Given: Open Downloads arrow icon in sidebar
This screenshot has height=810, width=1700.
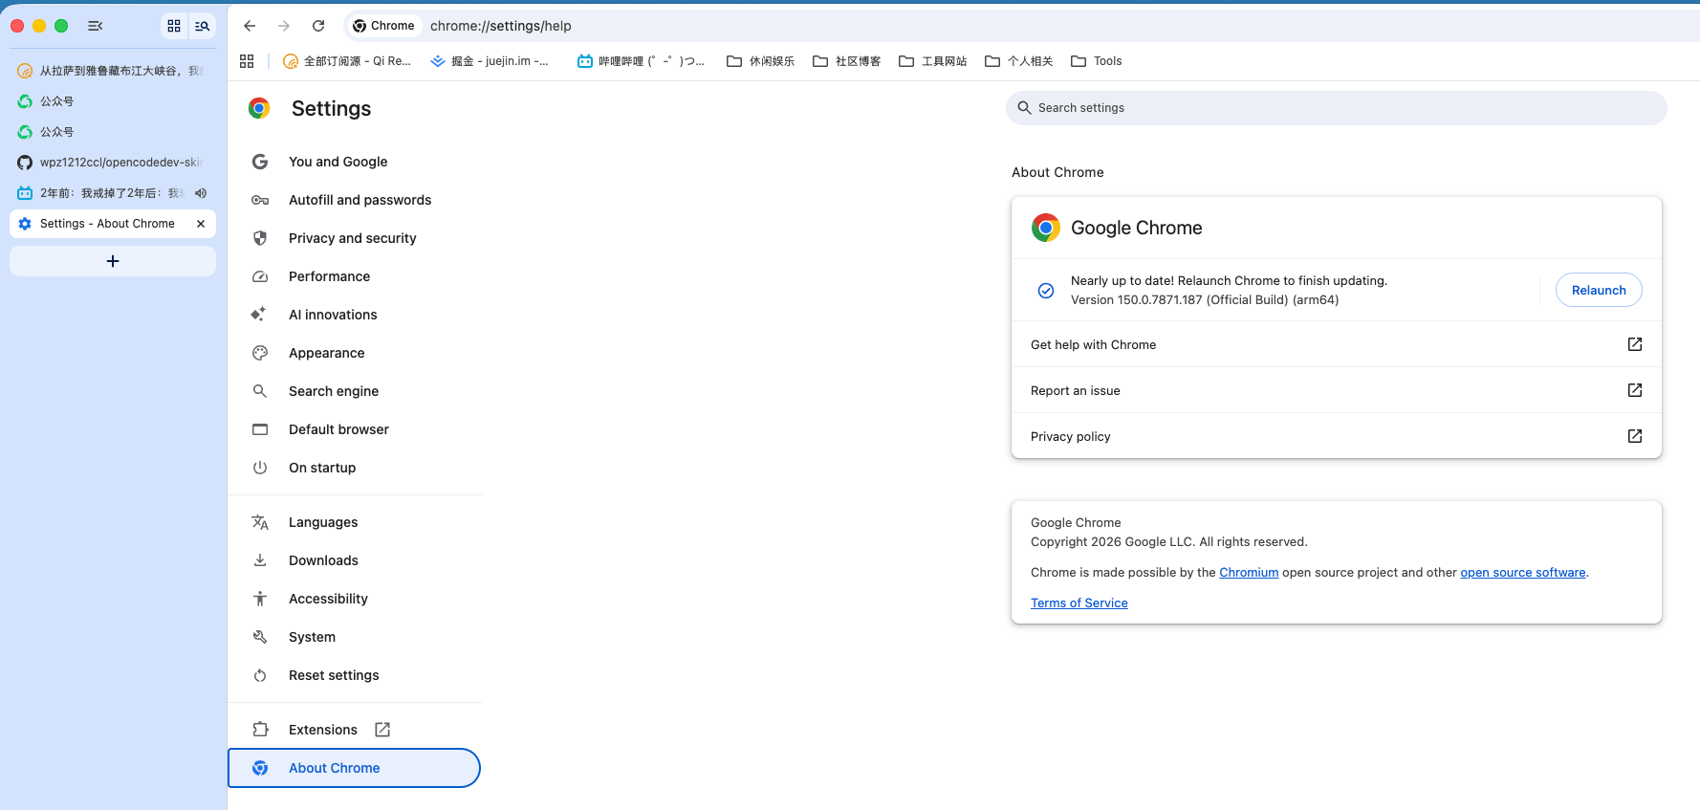Looking at the screenshot, I should (260, 560).
